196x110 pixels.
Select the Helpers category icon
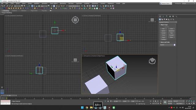pos(169,19)
